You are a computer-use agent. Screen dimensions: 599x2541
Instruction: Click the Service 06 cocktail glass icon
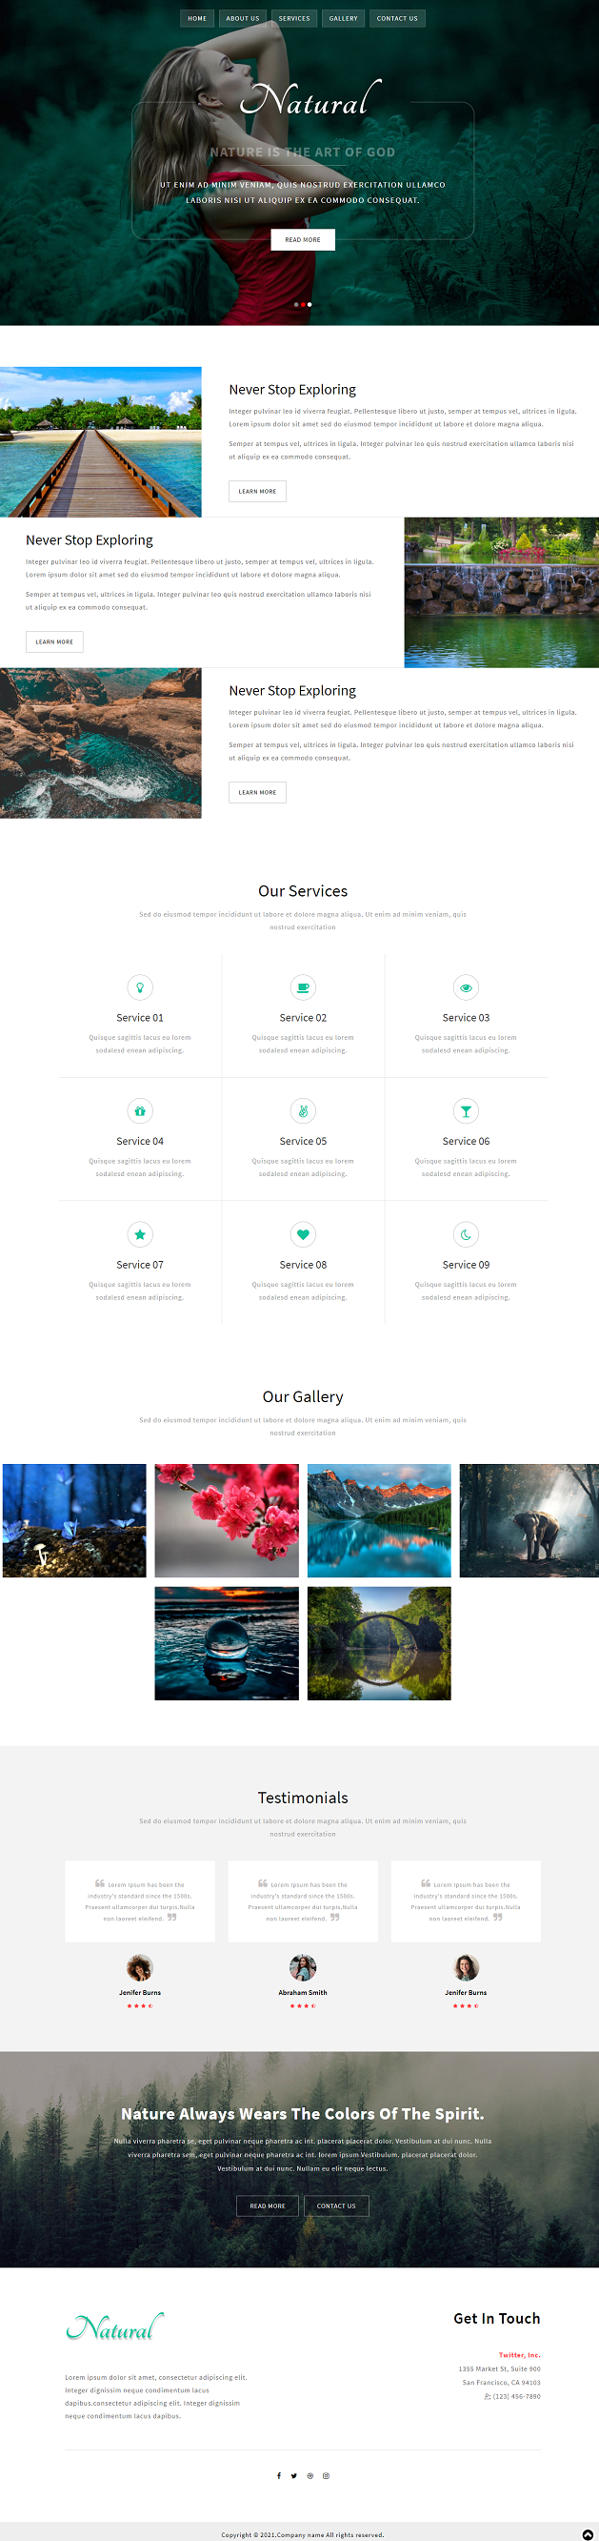(466, 1110)
